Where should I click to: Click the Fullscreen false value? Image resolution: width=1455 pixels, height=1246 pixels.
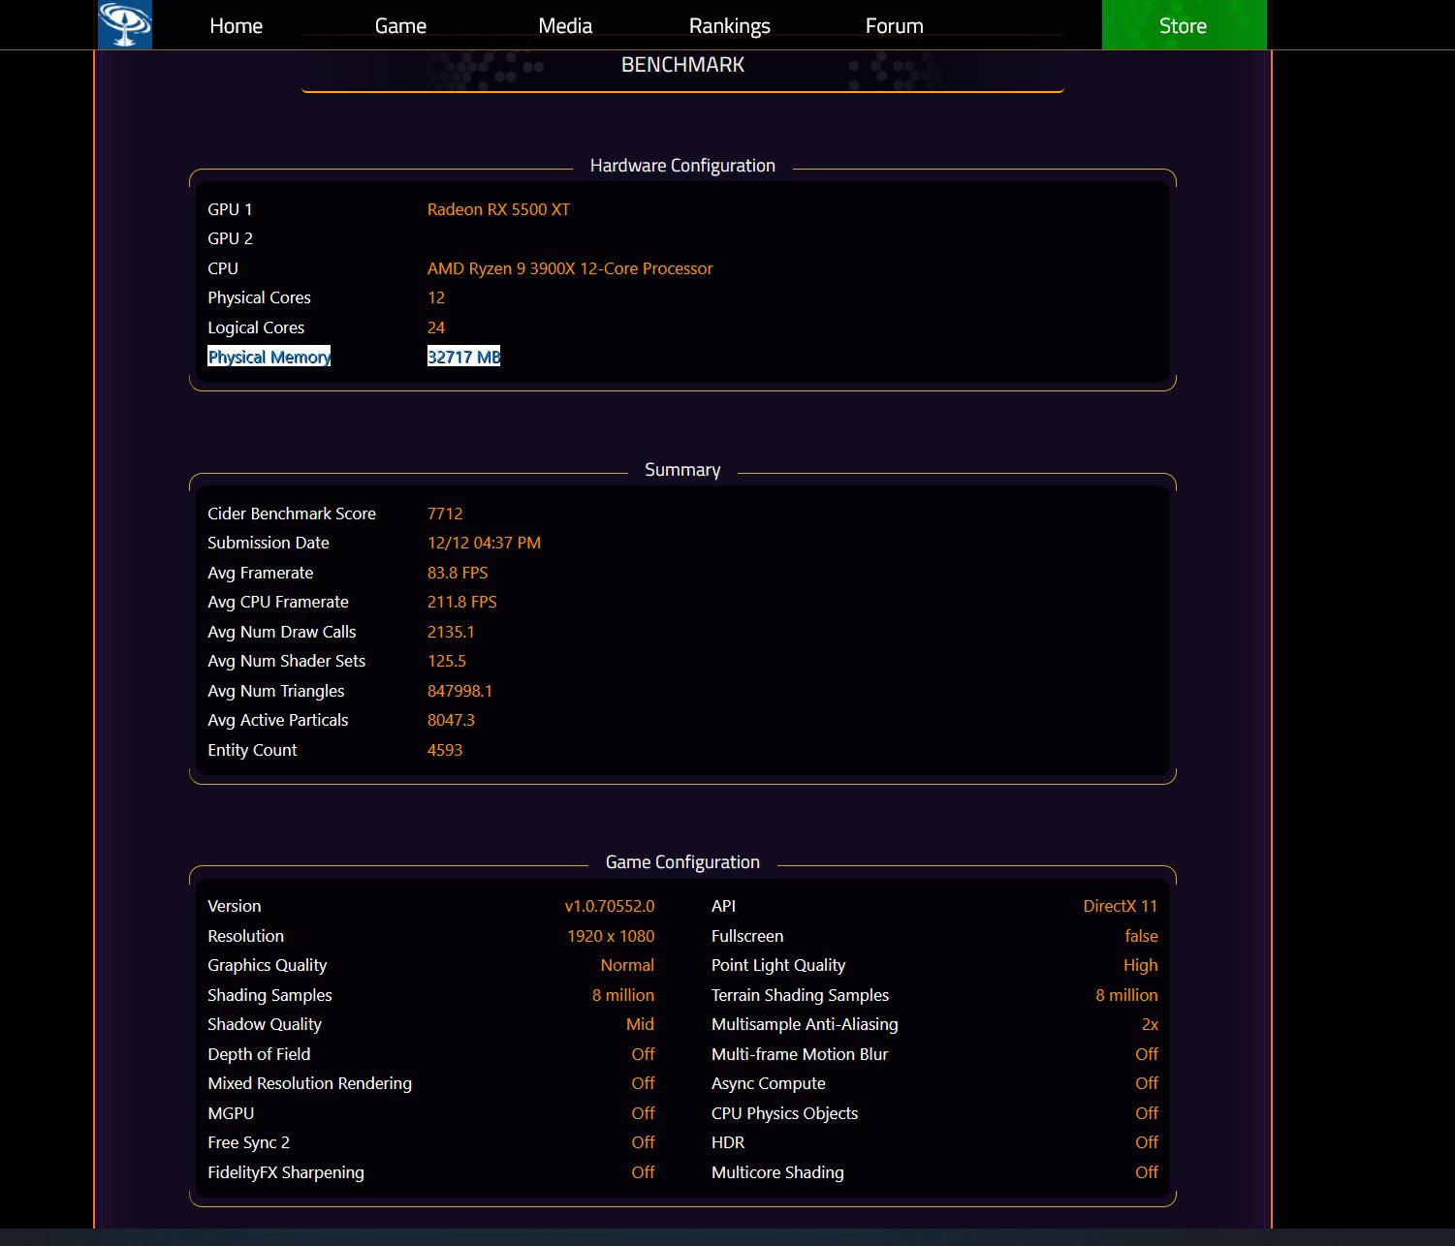[1141, 936]
